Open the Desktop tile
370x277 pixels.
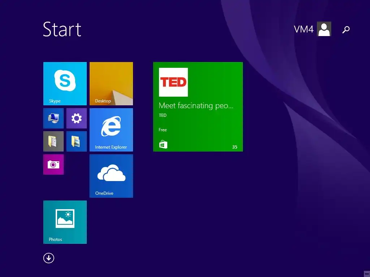click(111, 84)
